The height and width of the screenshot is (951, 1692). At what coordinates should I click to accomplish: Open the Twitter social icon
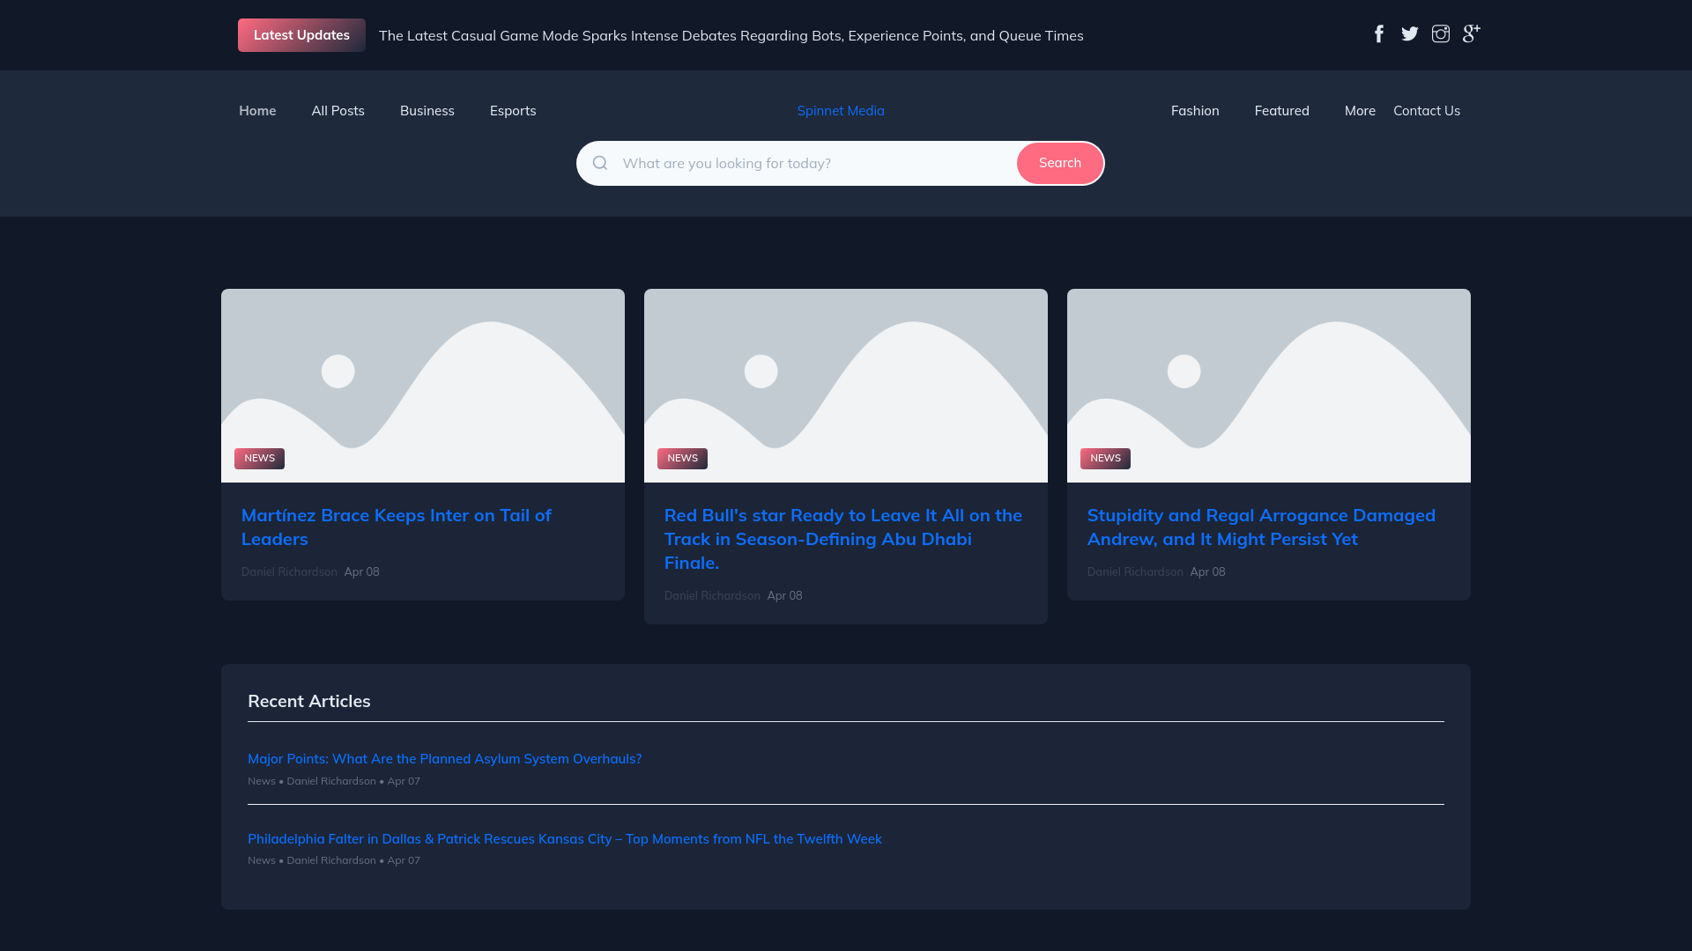1410,34
